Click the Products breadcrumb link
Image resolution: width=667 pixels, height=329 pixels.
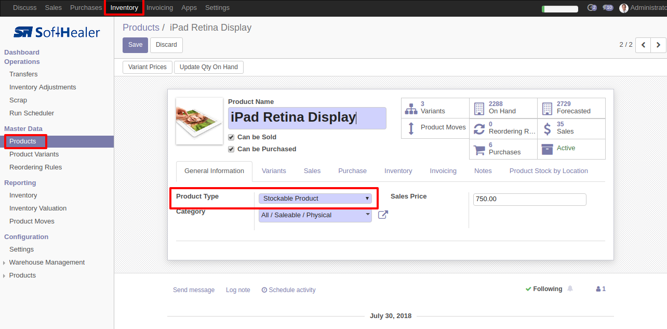[141, 28]
